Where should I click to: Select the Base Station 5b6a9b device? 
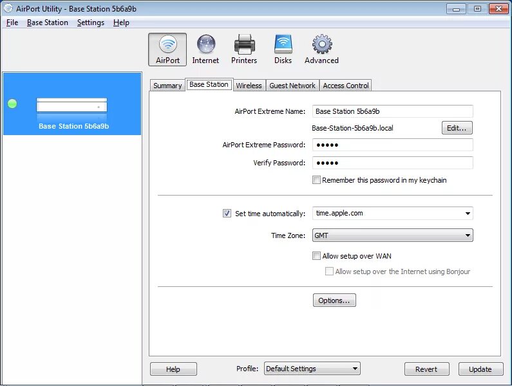[x=72, y=104]
